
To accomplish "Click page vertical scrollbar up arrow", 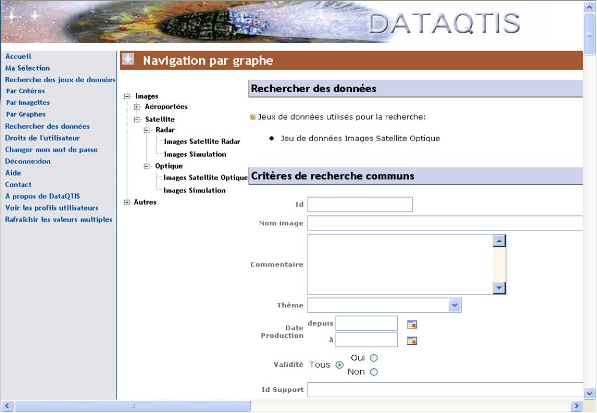I will [589, 8].
